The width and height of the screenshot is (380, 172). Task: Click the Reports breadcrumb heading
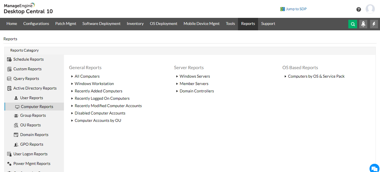[10, 39]
